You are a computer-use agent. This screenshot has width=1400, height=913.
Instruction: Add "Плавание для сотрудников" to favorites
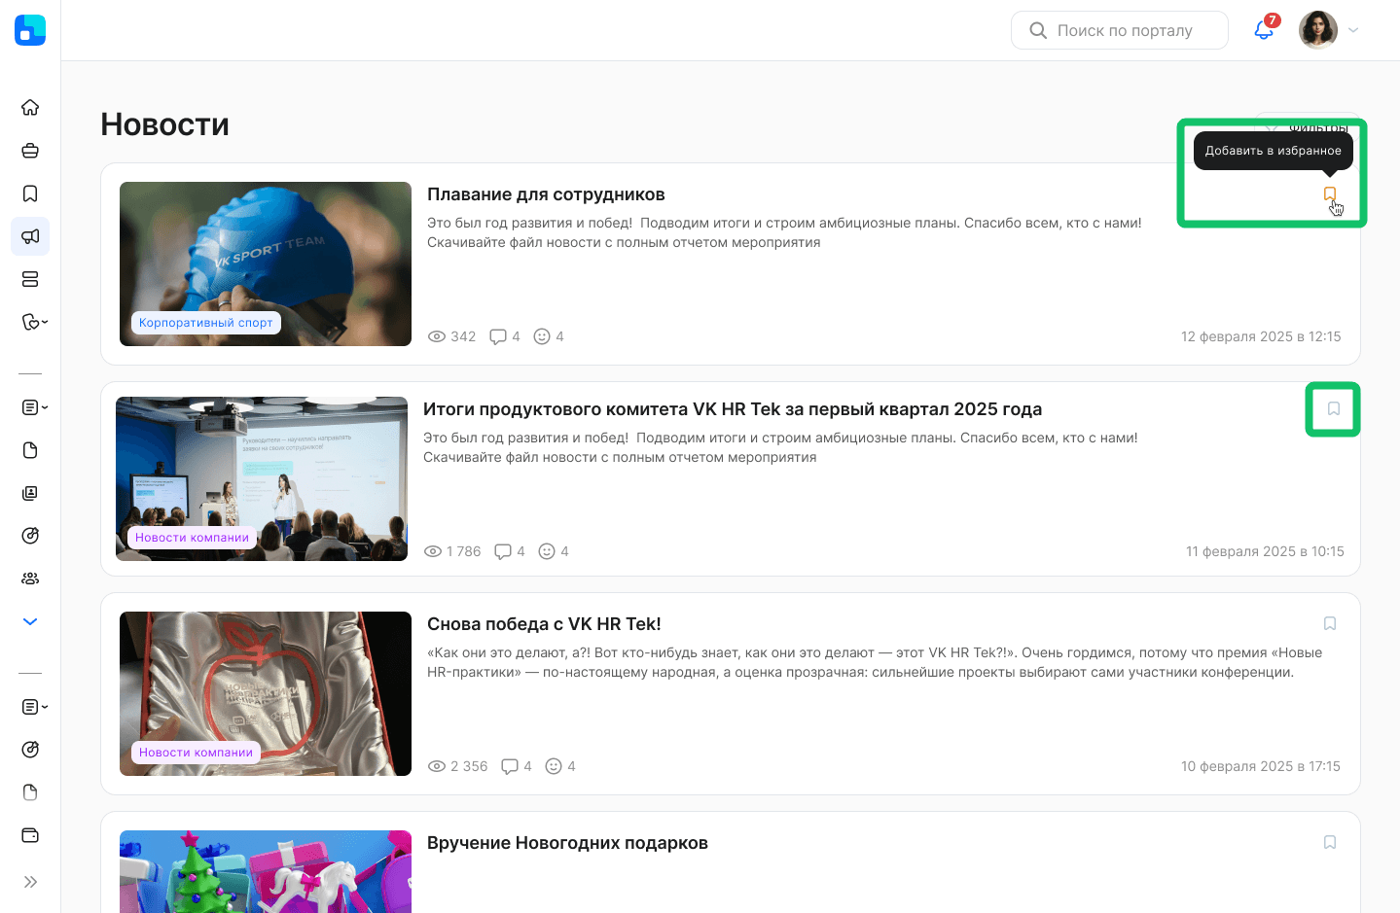(1330, 194)
